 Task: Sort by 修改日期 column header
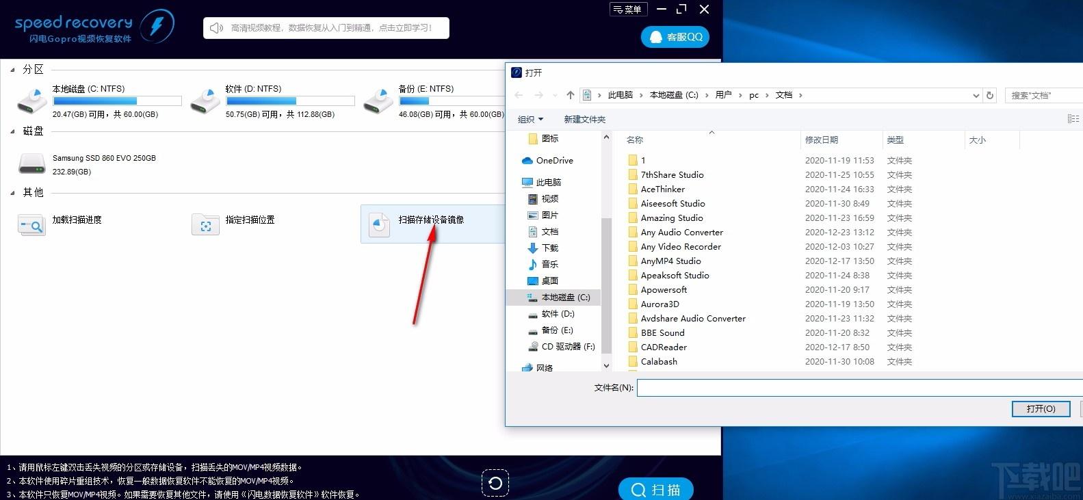821,140
